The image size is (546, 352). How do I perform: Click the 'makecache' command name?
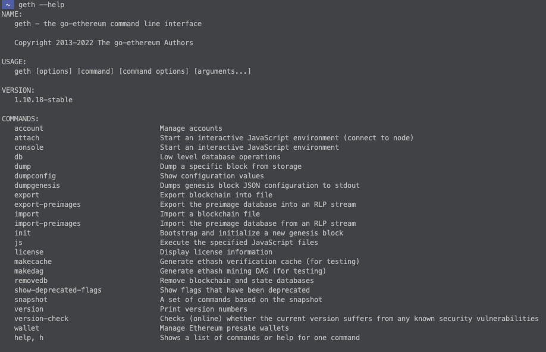[x=33, y=262]
